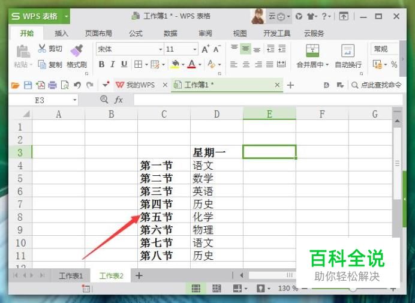
Task: Expand borders dropdown arrow
Action: pos(146,65)
